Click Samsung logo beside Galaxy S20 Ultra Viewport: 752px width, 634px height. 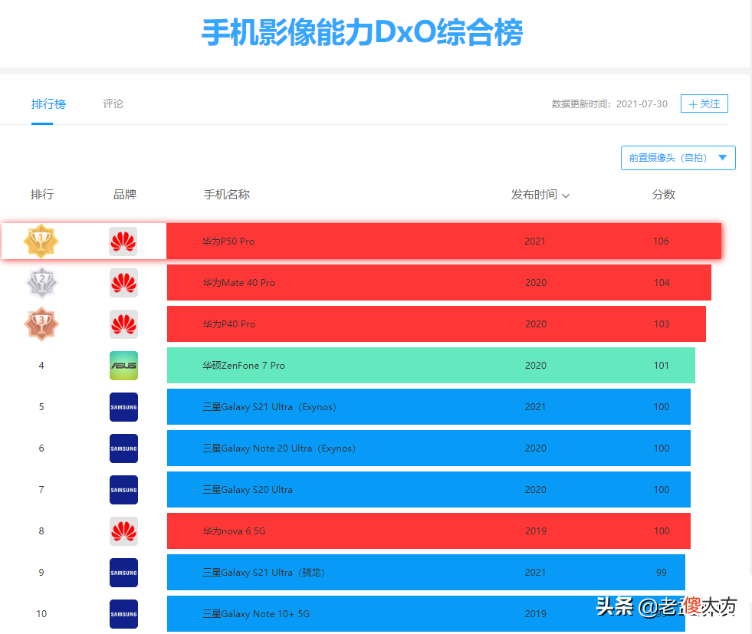tap(123, 490)
